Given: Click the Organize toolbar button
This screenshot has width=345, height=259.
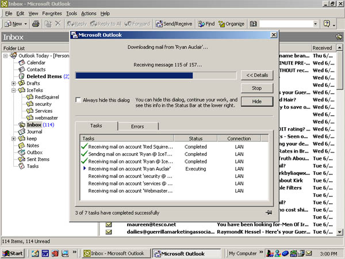Looking at the screenshot, I should coord(231,24).
